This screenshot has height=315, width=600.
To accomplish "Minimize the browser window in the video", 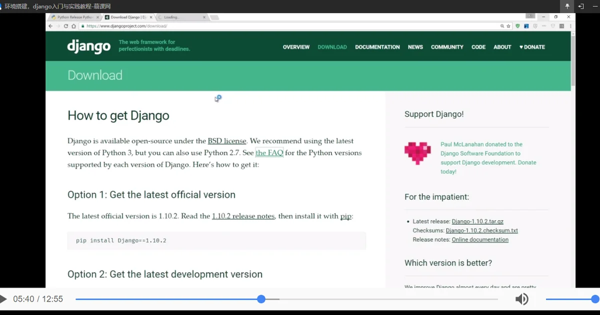I will tap(543, 17).
